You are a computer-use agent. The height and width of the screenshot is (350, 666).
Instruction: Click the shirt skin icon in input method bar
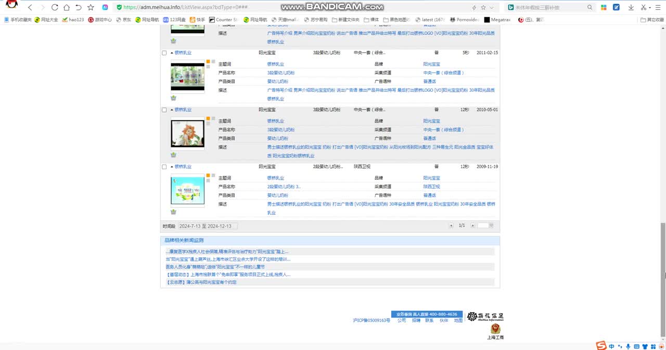pos(645,346)
